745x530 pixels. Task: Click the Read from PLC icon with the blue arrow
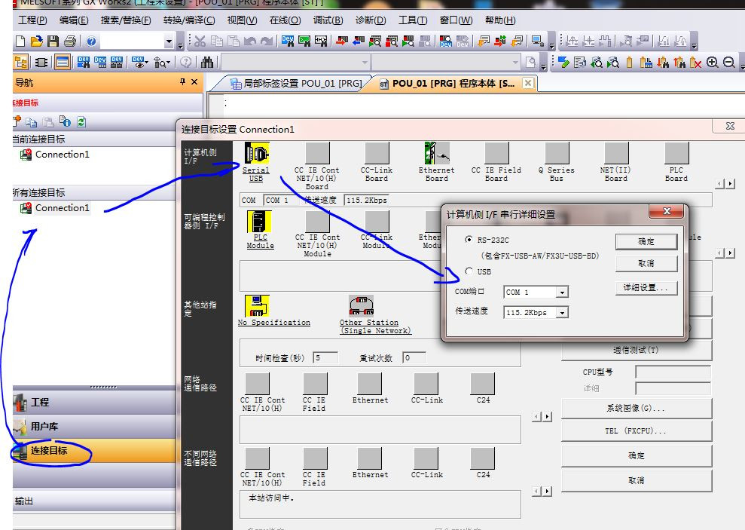pos(359,41)
